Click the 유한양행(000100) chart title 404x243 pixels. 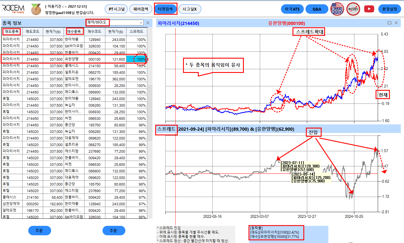pos(286,23)
